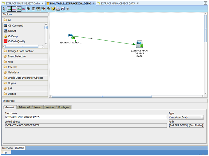
Task: Click the trash delete selection icon
Action: point(33,9)
